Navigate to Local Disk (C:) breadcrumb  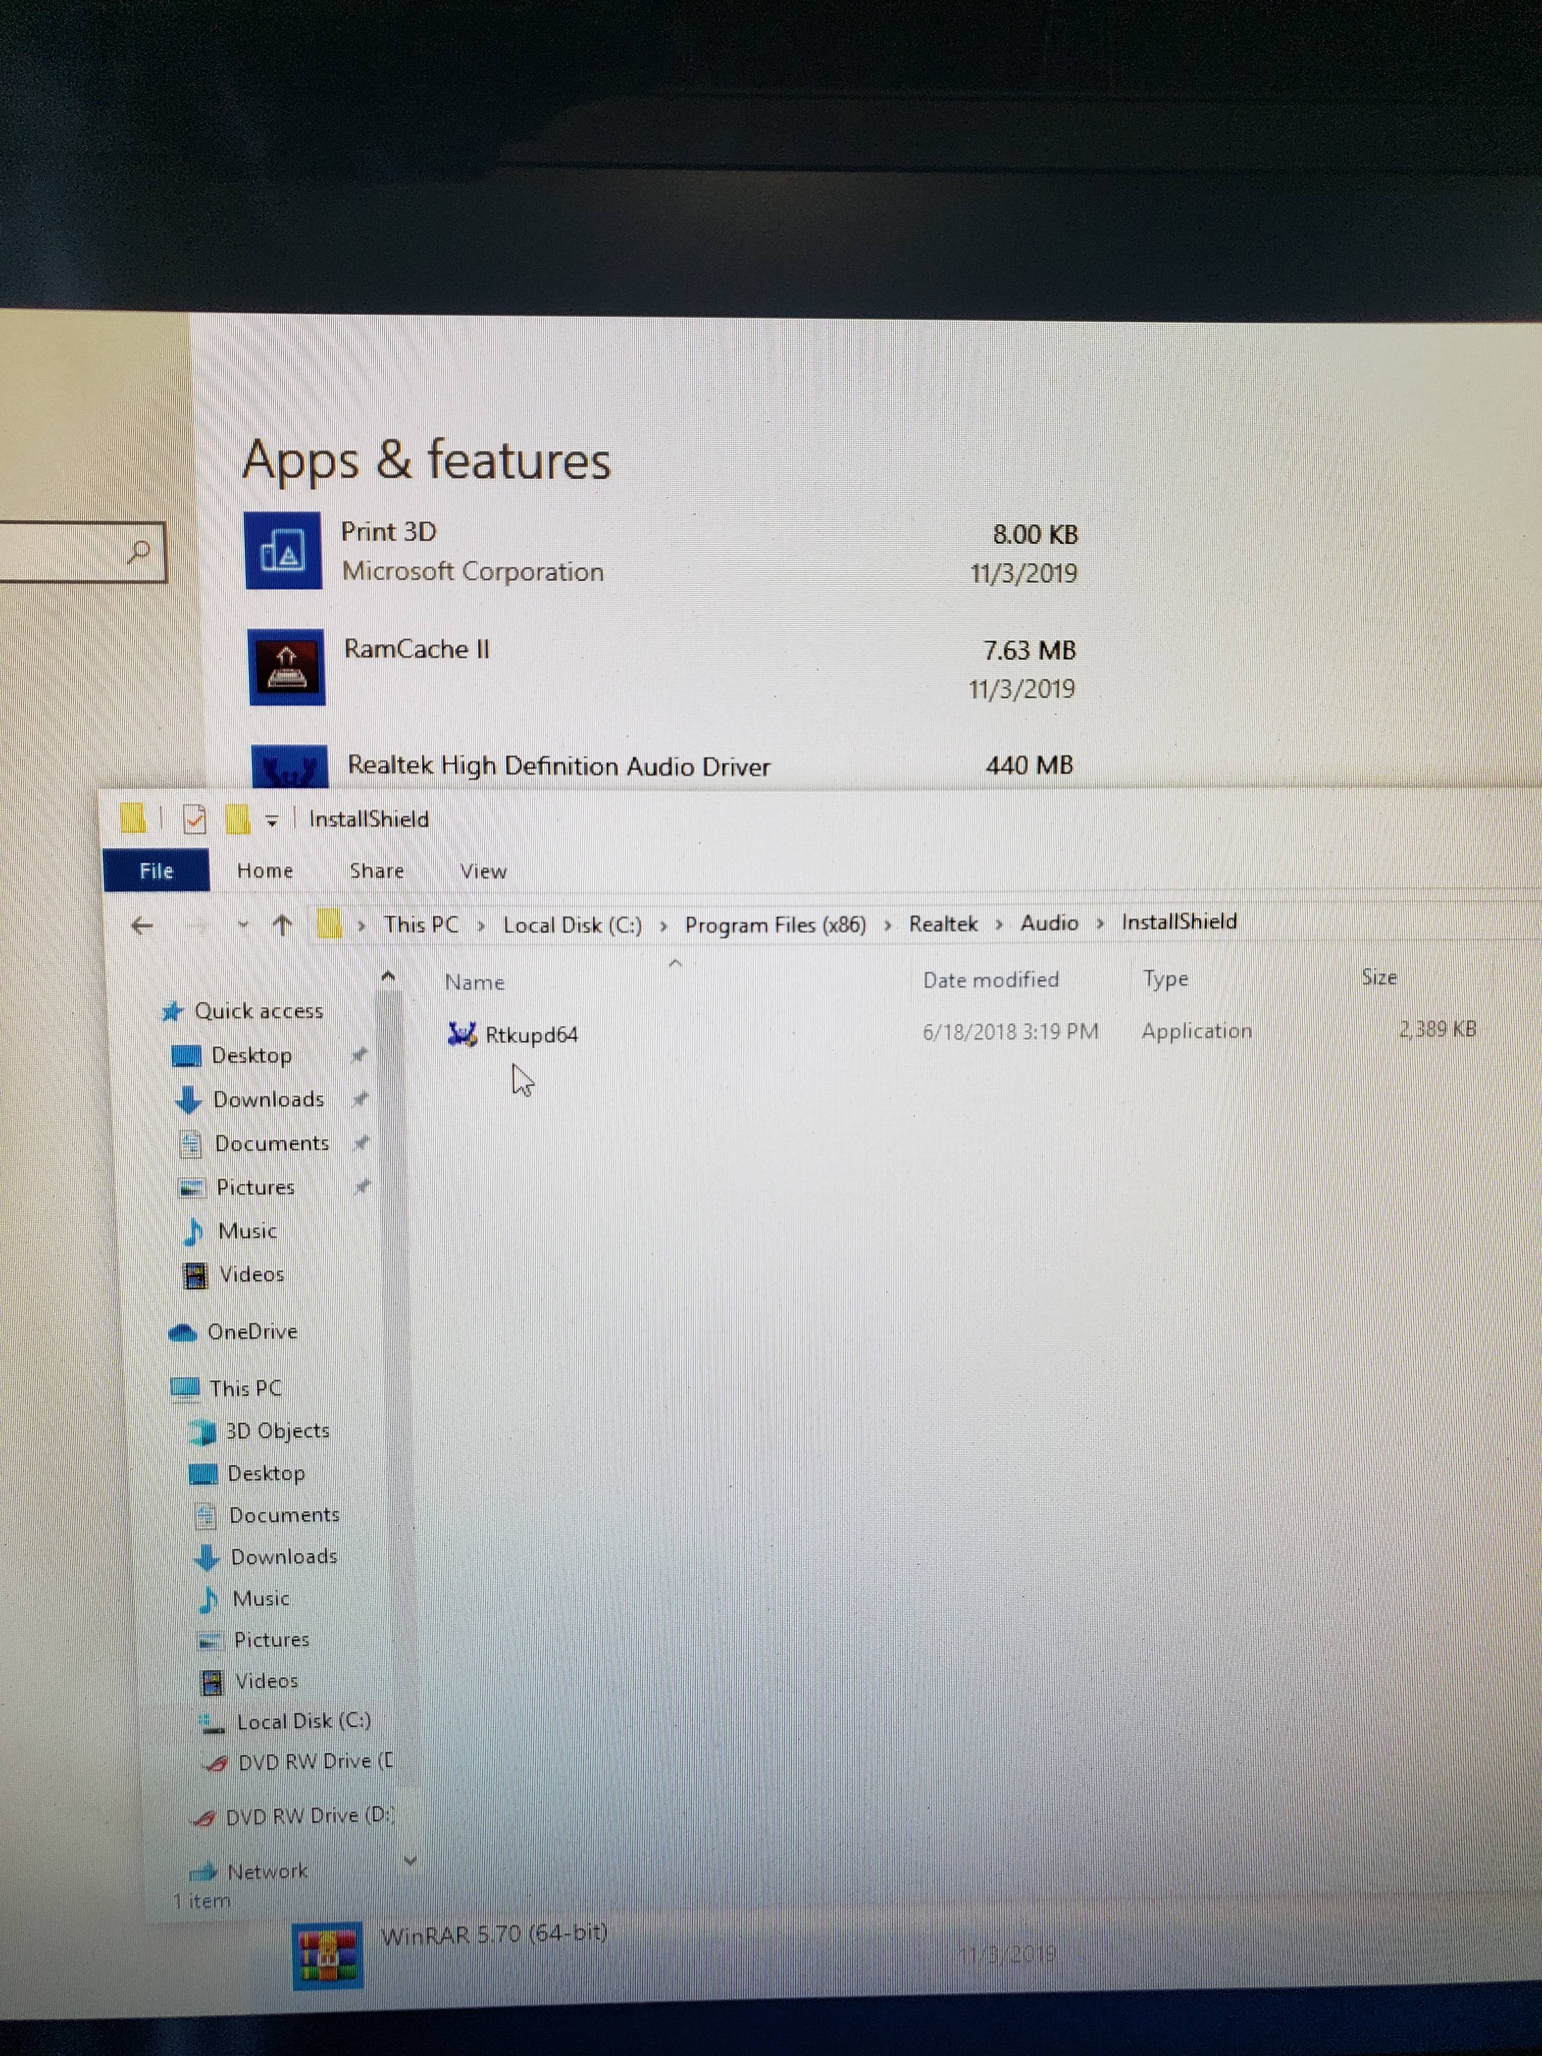(573, 926)
